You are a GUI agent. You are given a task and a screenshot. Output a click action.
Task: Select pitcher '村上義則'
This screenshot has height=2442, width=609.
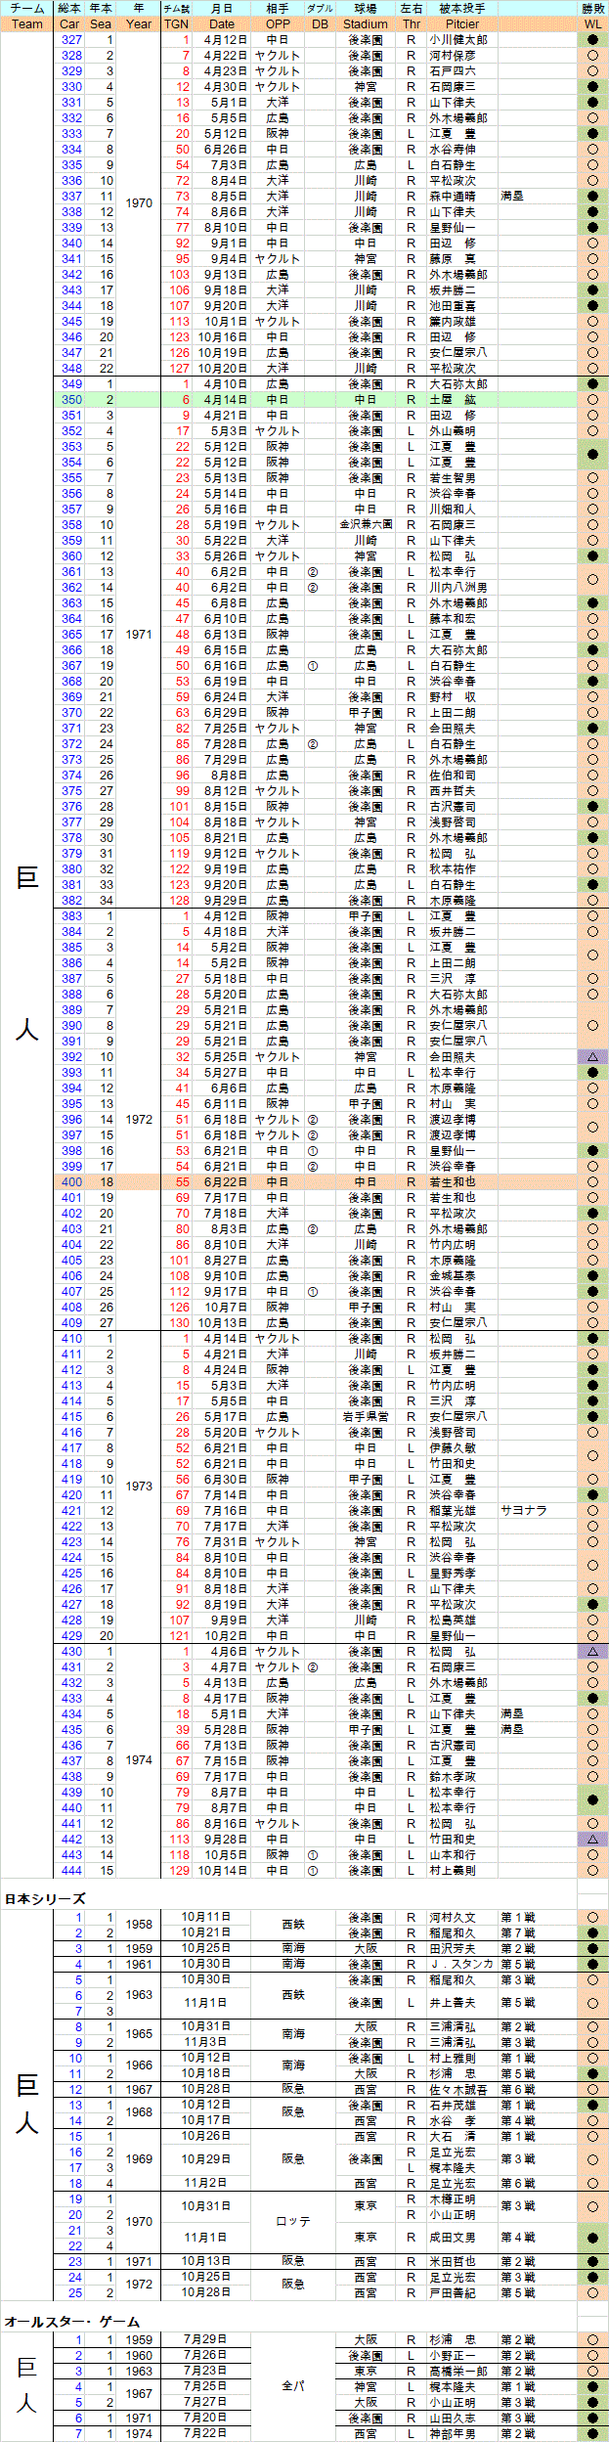click(x=453, y=1870)
